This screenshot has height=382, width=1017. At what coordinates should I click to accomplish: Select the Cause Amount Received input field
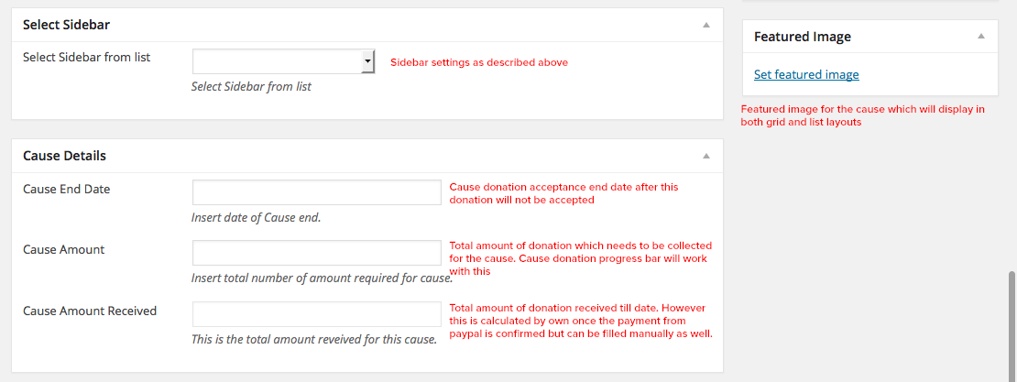317,314
